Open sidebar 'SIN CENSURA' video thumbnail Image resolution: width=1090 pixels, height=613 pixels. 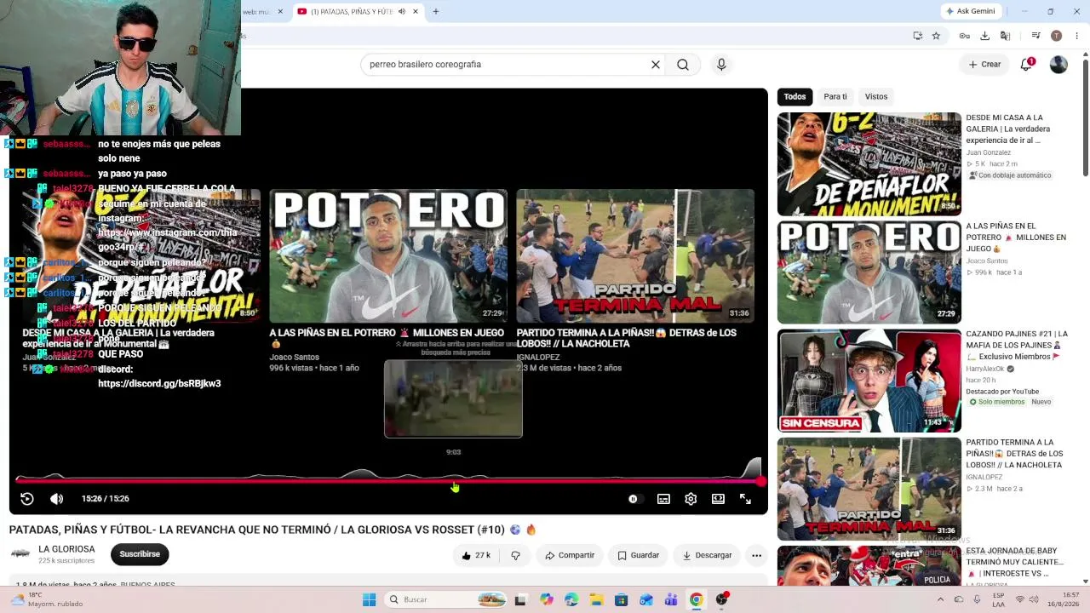point(869,381)
